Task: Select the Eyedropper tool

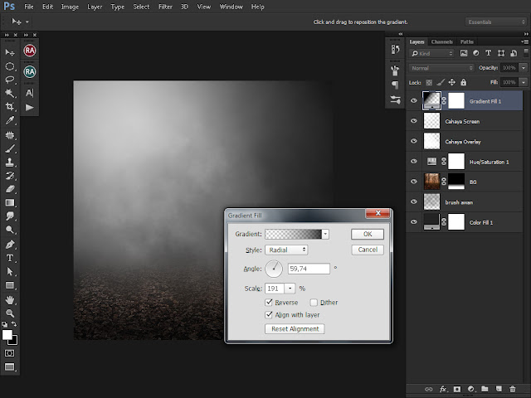Action: 10,120
